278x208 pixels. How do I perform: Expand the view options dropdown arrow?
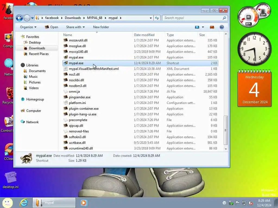pos(203,27)
